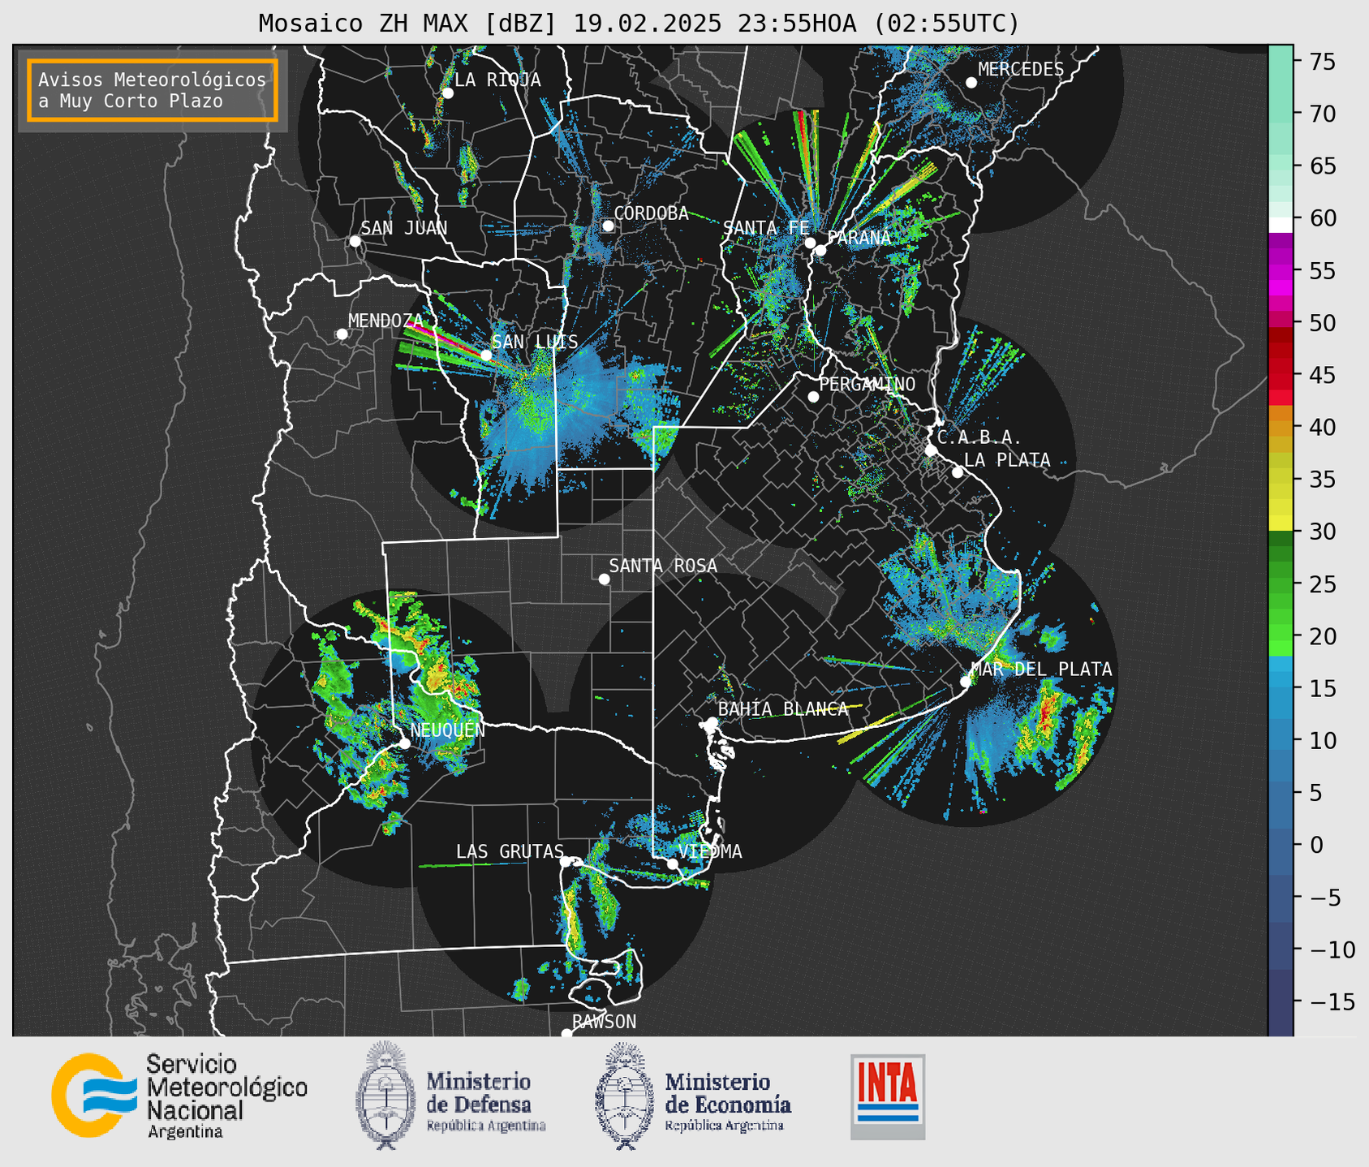
Task: Click the SAN JUAN city marker dot
Action: 355,241
